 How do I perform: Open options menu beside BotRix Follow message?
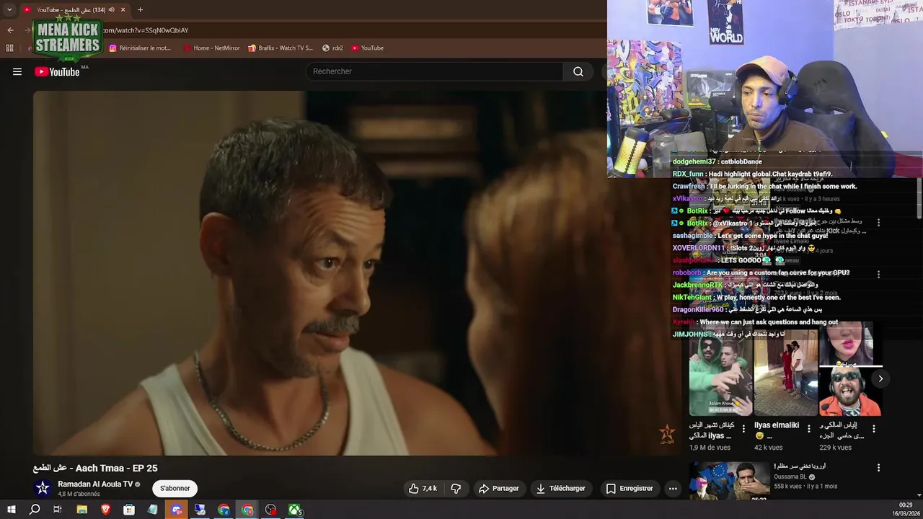pos(878,223)
